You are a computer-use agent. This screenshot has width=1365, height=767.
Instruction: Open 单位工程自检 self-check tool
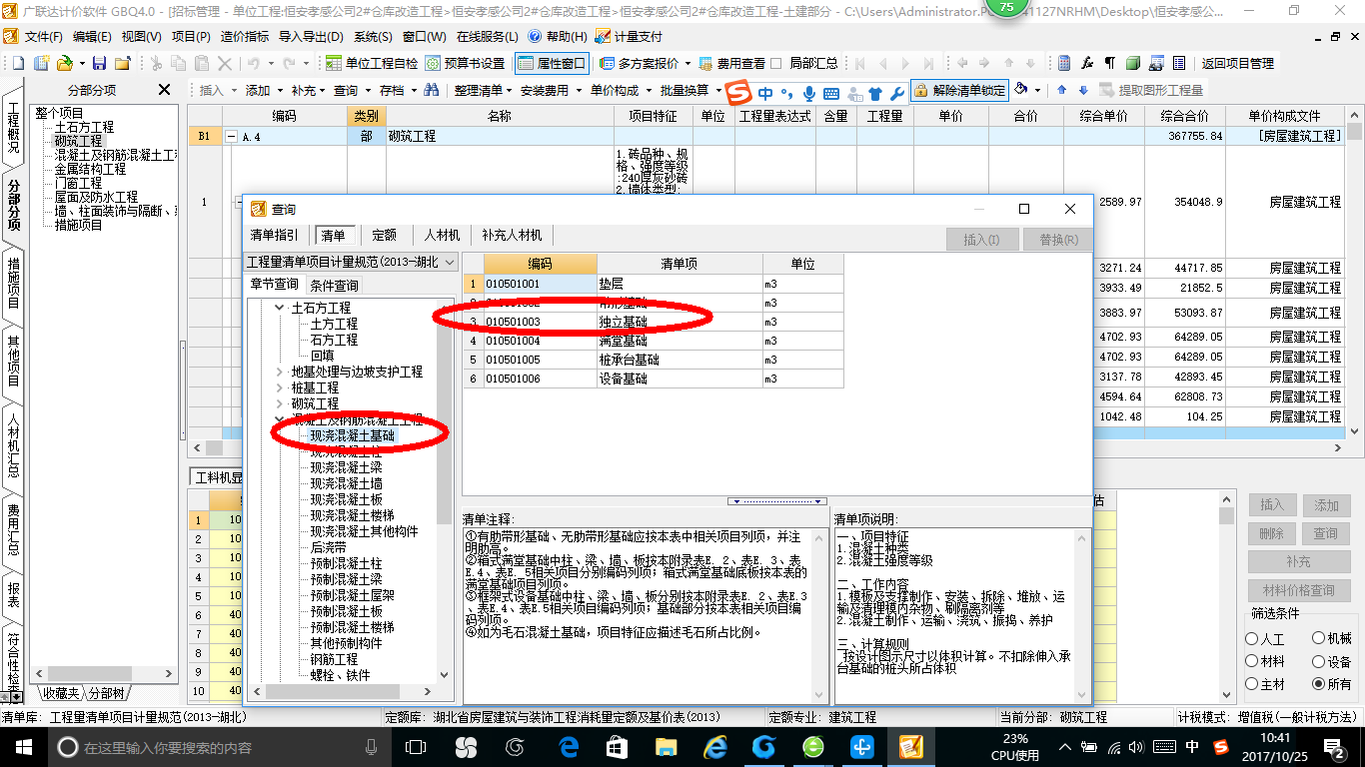click(372, 63)
